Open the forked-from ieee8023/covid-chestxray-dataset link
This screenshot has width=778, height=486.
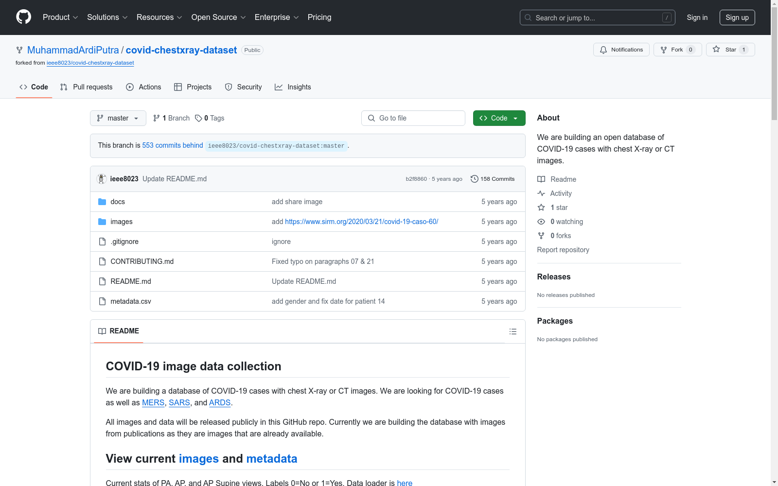click(90, 63)
